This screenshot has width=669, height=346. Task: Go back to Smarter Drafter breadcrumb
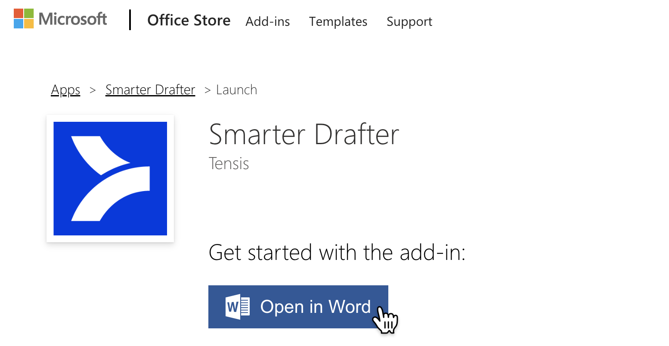(x=150, y=90)
